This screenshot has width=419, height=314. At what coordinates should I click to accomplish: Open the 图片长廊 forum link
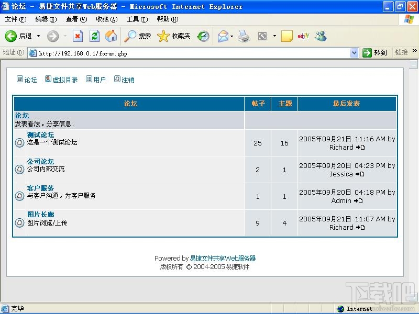click(40, 215)
